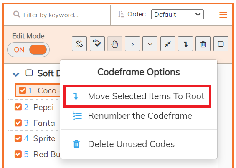Click the down chevron toolbar button

pyautogui.click(x=150, y=44)
